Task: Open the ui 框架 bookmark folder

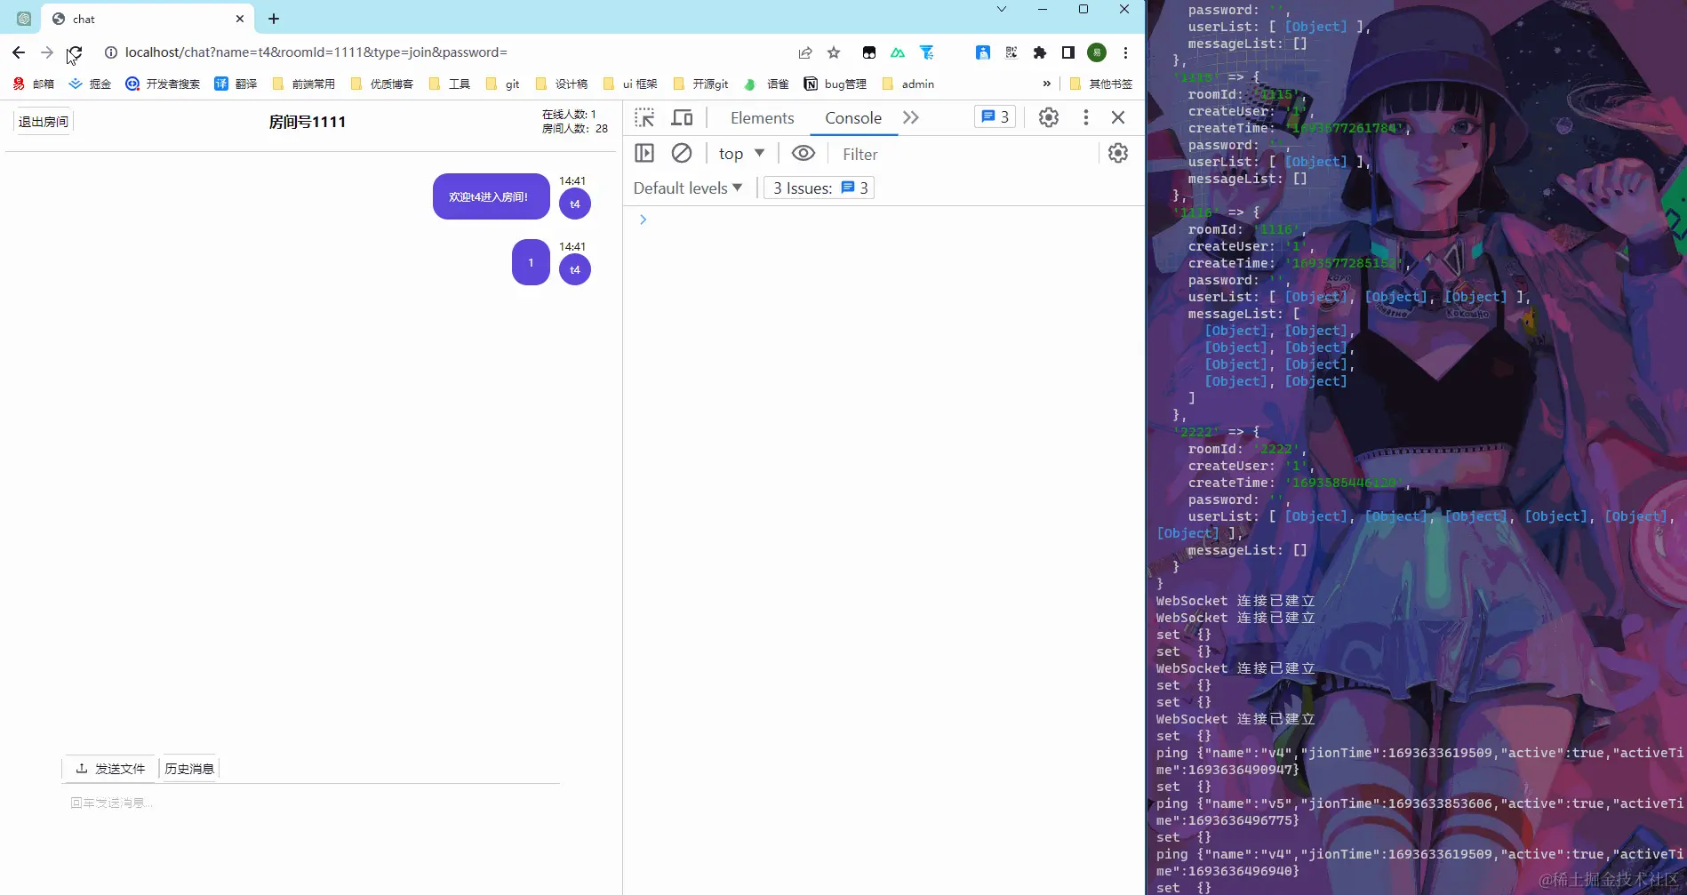Action: coord(631,84)
